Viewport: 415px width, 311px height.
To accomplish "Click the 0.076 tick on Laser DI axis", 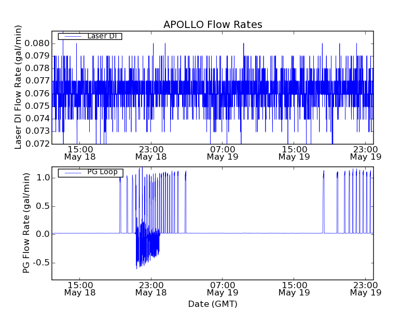I will pos(38,93).
